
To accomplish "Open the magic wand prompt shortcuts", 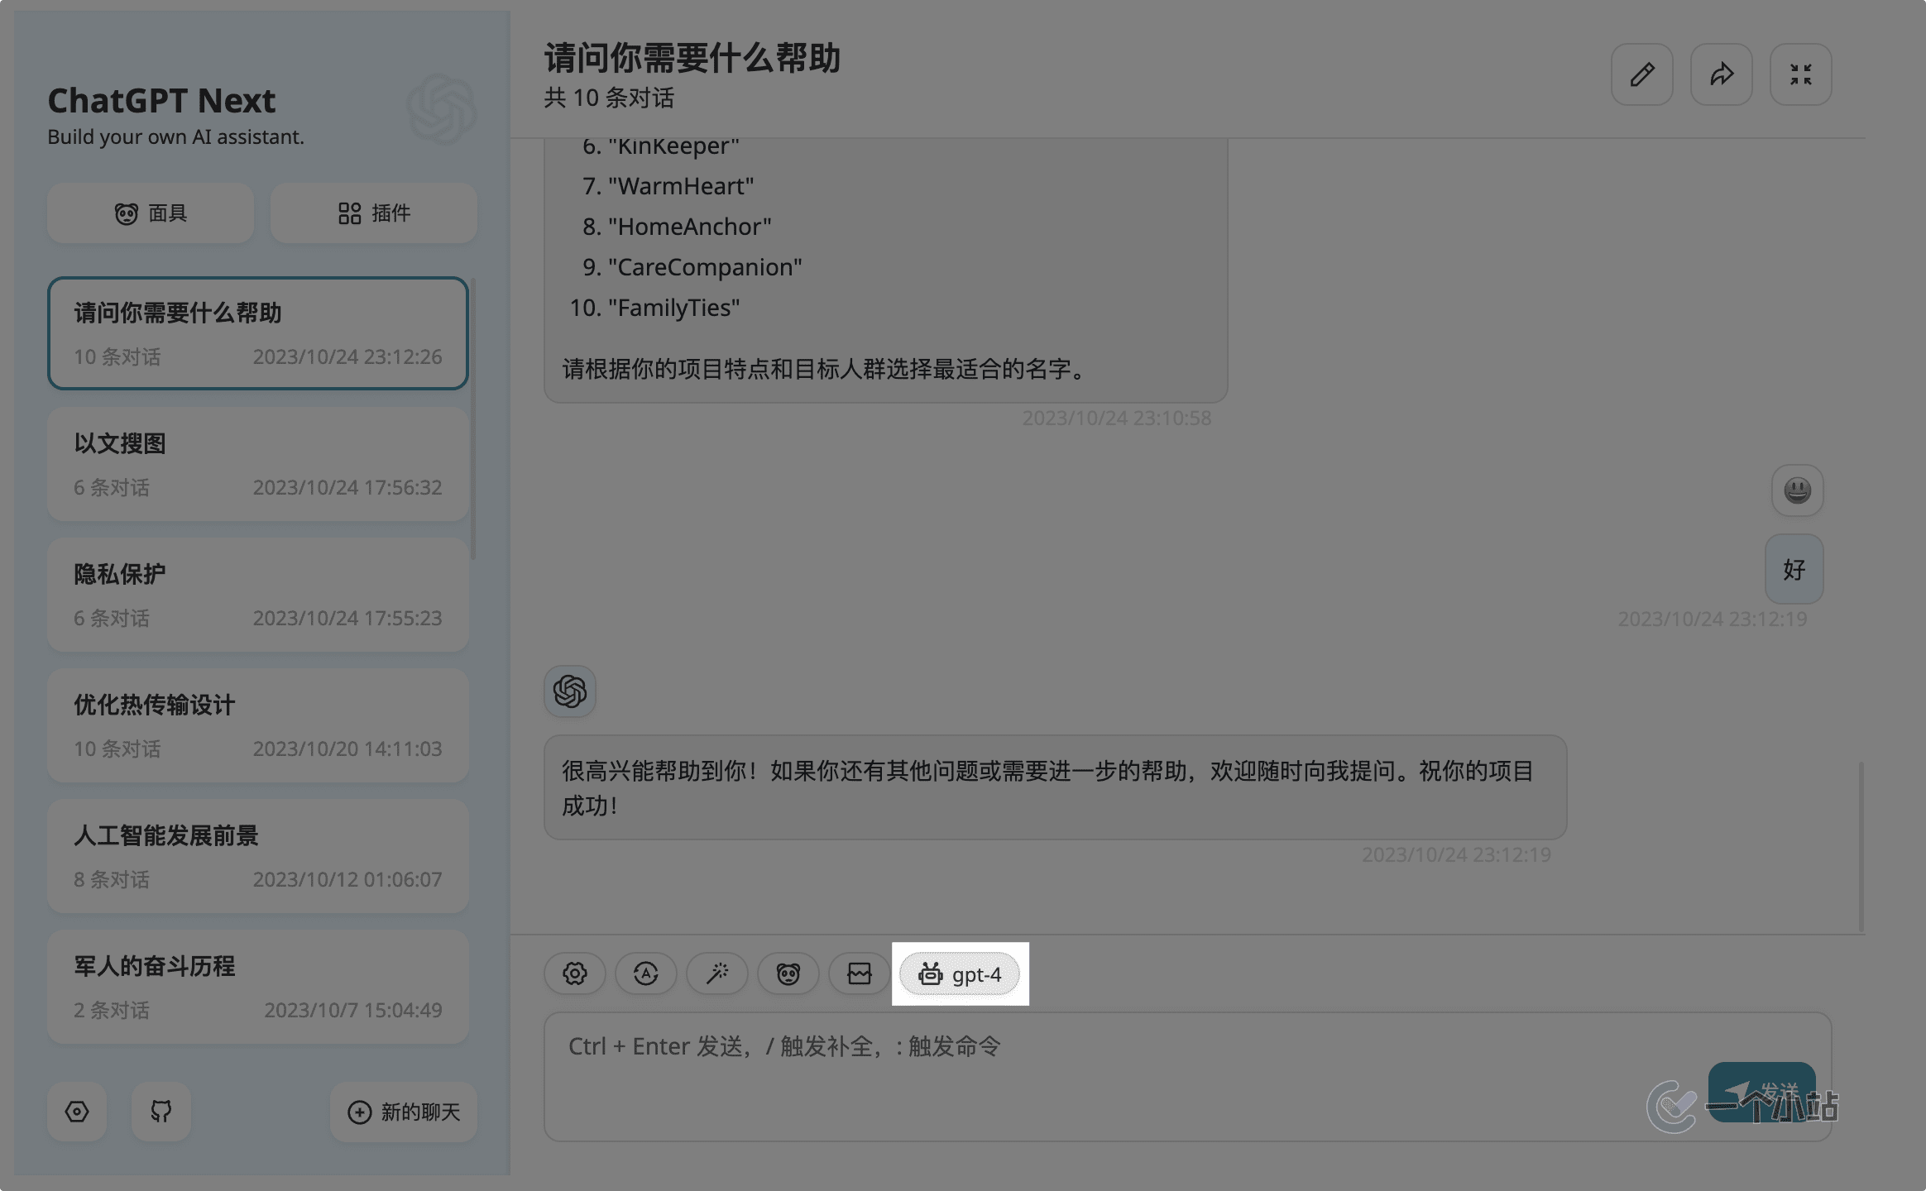I will tap(717, 973).
